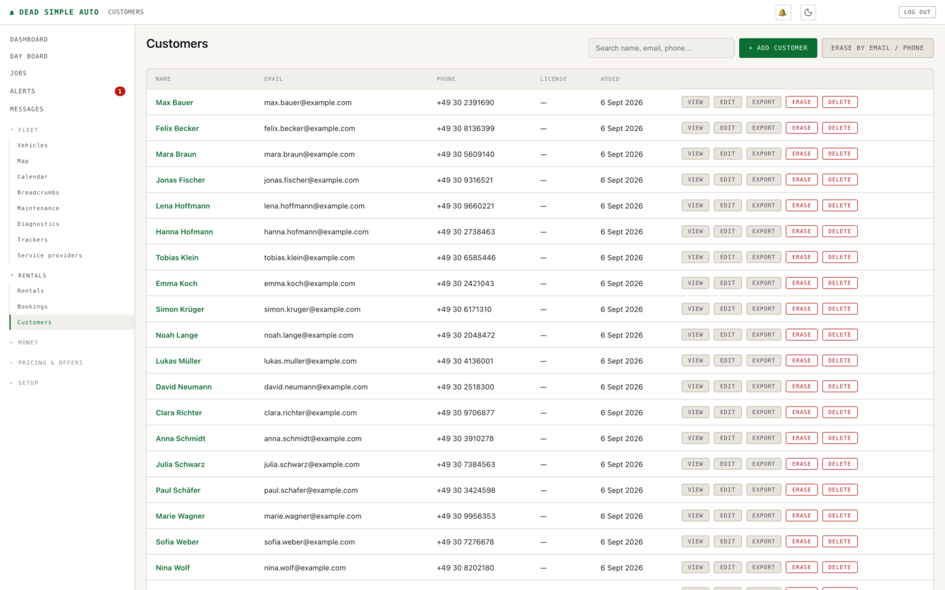The height and width of the screenshot is (590, 945).
Task: Select Customers in sidebar
Action: pos(72,322)
